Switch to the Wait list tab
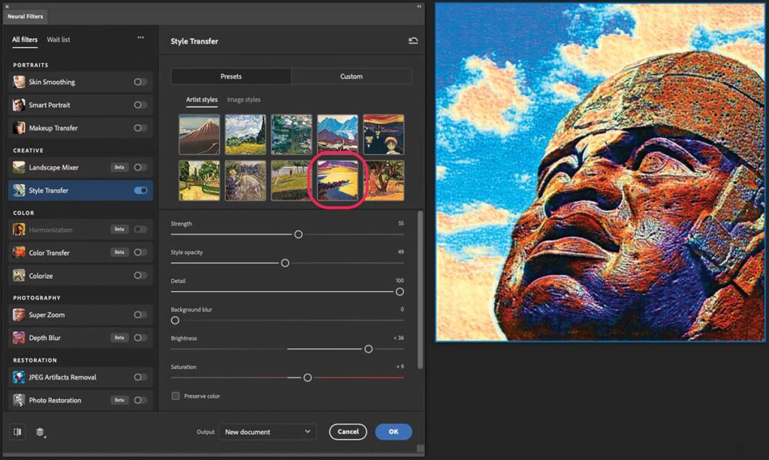 coord(59,39)
